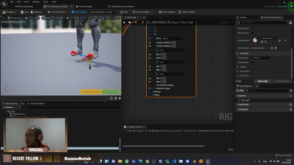Open the Asset menu

coord(27,2)
